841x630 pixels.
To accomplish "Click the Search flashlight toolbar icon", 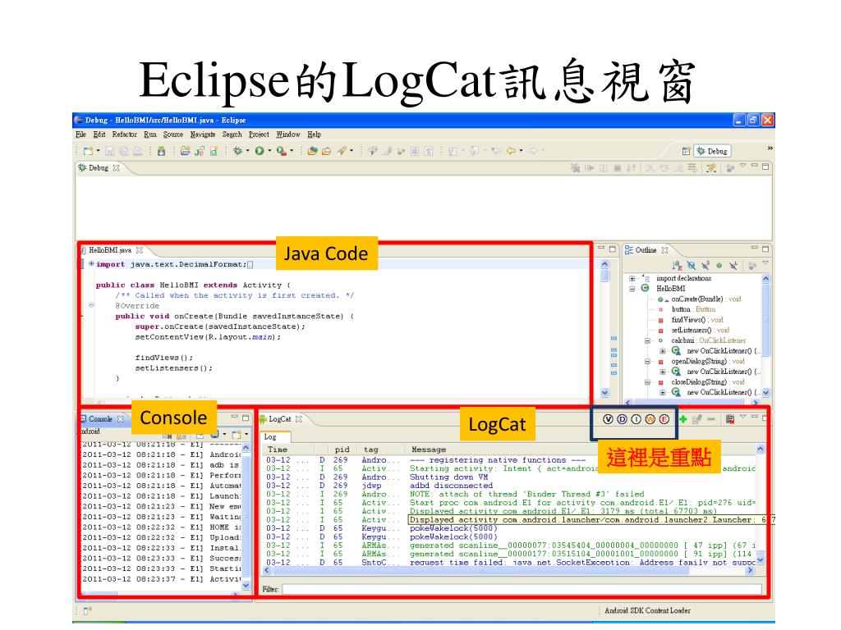I will click(x=342, y=151).
